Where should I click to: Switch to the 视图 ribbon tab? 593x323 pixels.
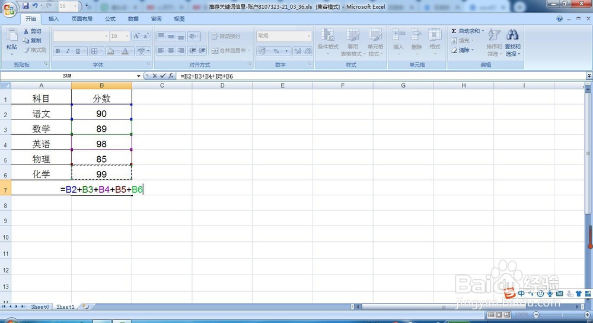pos(179,19)
